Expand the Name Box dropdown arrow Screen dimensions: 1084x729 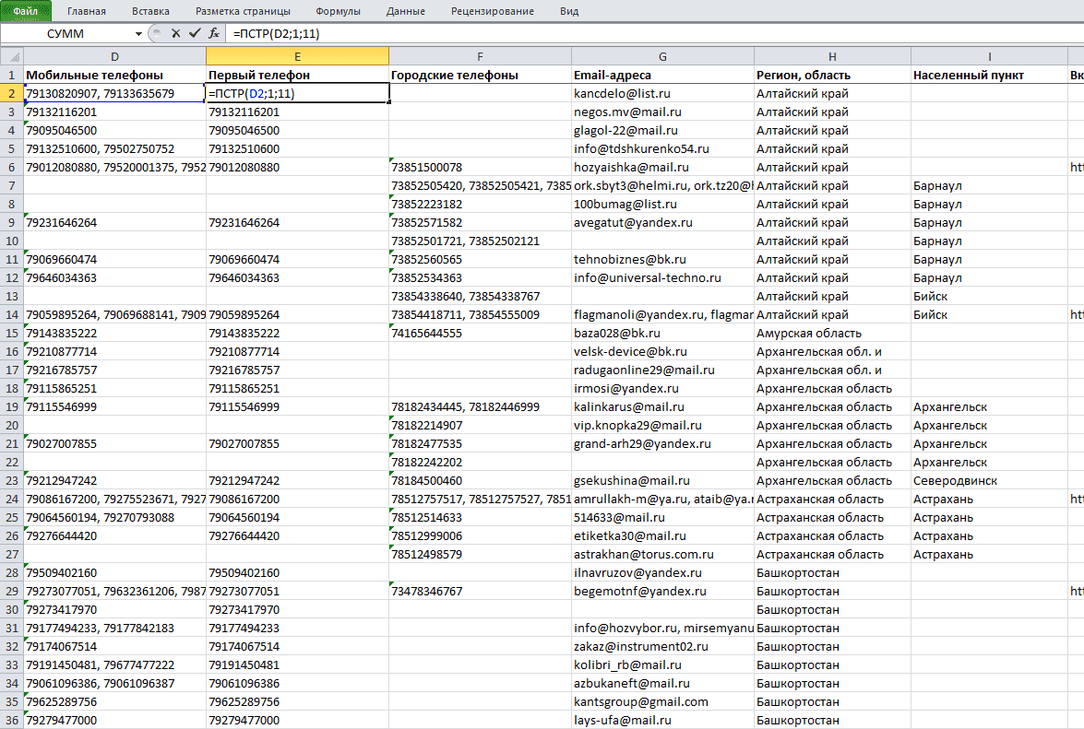[x=138, y=34]
